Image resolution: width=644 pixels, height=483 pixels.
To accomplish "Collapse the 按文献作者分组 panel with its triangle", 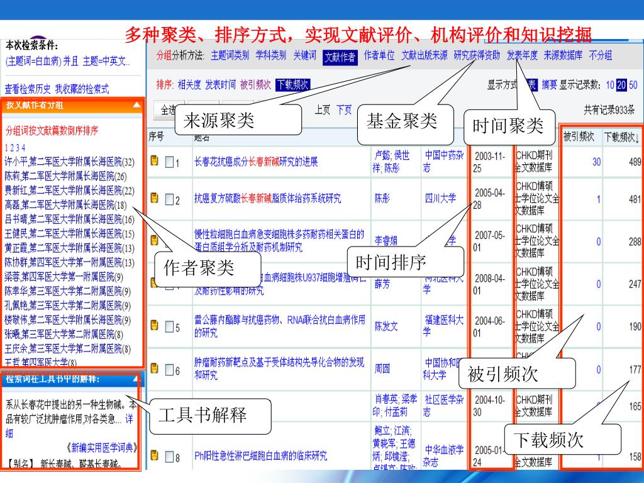I will (136, 106).
